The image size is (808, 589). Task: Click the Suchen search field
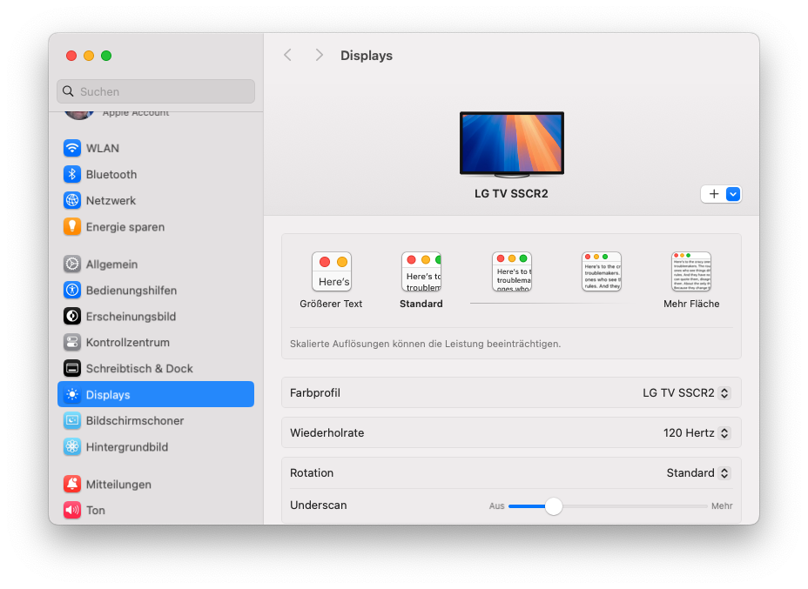coord(156,91)
